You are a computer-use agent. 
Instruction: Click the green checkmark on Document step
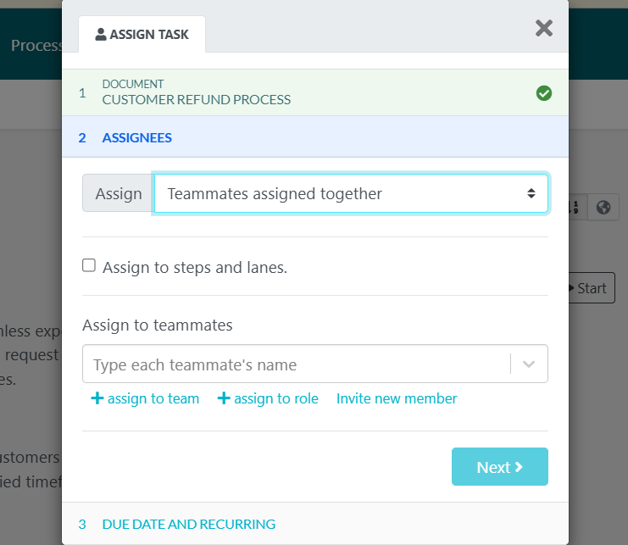[x=544, y=93]
